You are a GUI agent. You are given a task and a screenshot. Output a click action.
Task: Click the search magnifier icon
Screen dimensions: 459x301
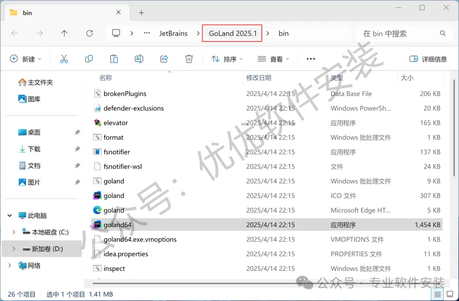coord(442,34)
